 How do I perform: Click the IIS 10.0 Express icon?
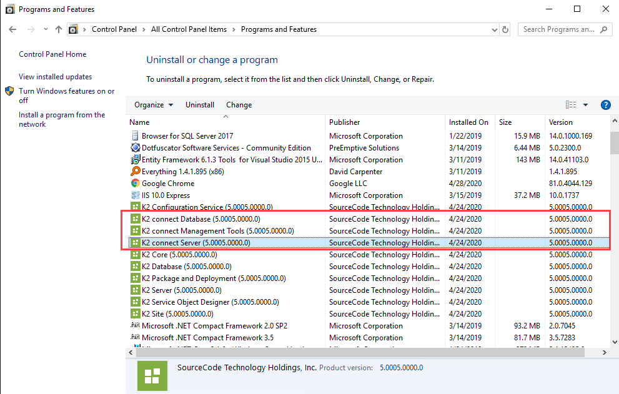click(x=135, y=195)
